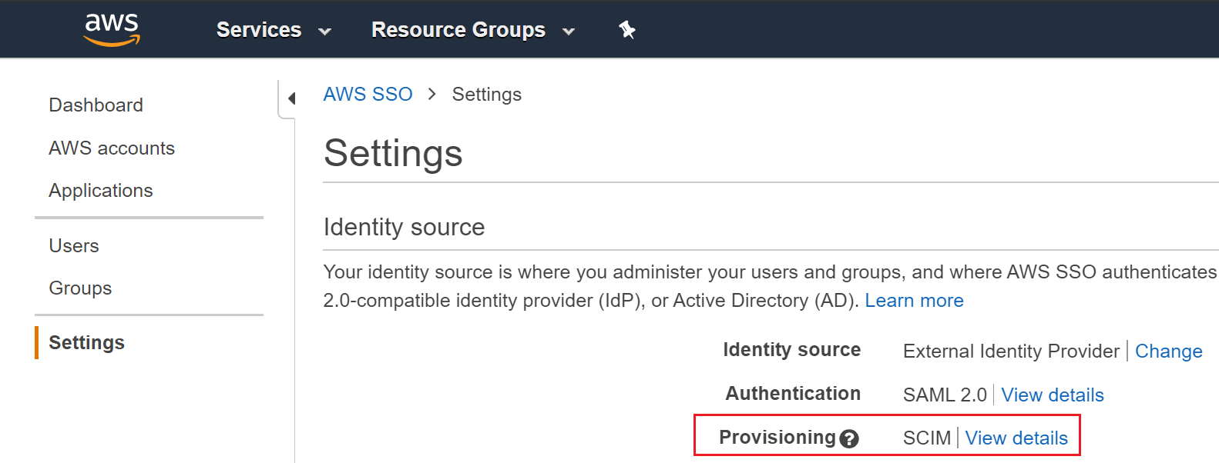This screenshot has height=463, width=1219.
Task: Open the Resource Groups dropdown menu
Action: [x=473, y=30]
